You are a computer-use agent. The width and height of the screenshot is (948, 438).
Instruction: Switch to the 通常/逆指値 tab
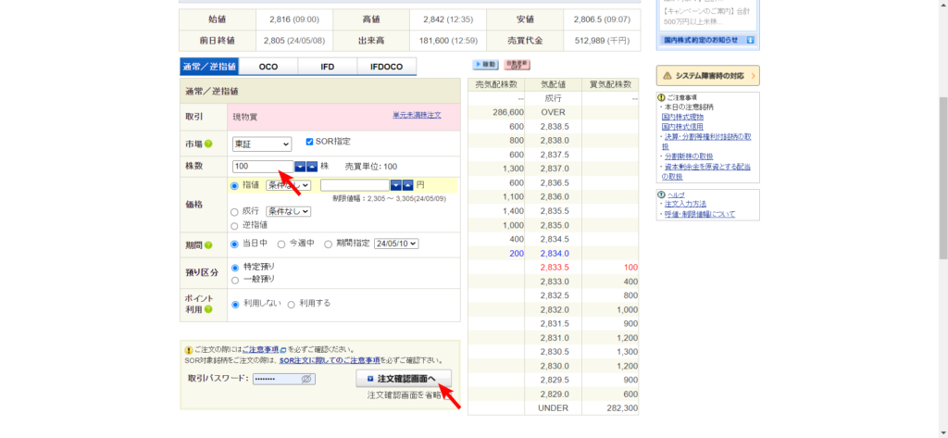pos(209,67)
